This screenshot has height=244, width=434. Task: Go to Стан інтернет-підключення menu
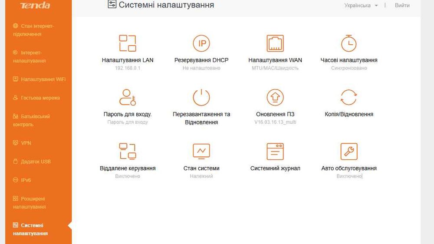tap(33, 30)
